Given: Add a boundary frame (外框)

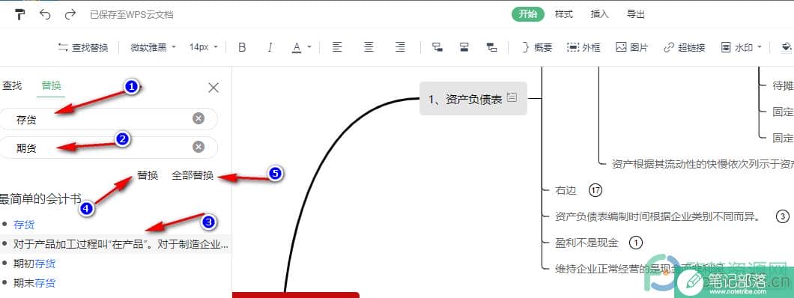Looking at the screenshot, I should [584, 48].
